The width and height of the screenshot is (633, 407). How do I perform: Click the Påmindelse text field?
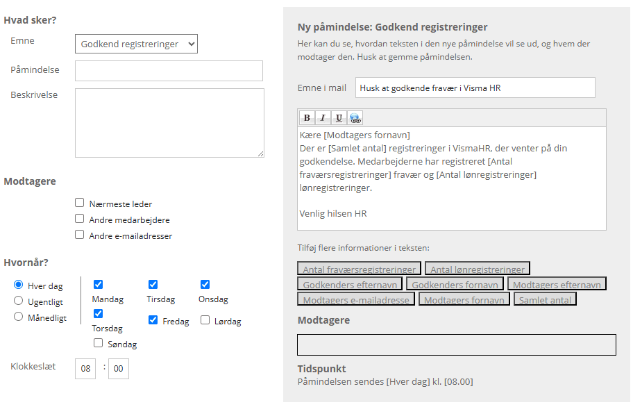point(169,71)
